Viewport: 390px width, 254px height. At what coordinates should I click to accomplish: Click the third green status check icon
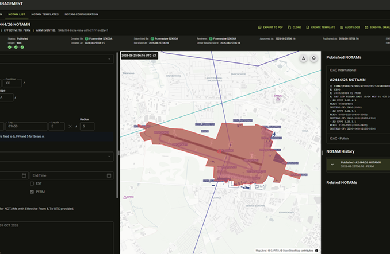[x=22, y=48]
